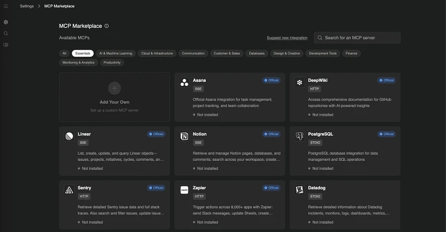The height and width of the screenshot is (232, 446).
Task: Open the DeepWiki card title
Action: pyautogui.click(x=318, y=80)
